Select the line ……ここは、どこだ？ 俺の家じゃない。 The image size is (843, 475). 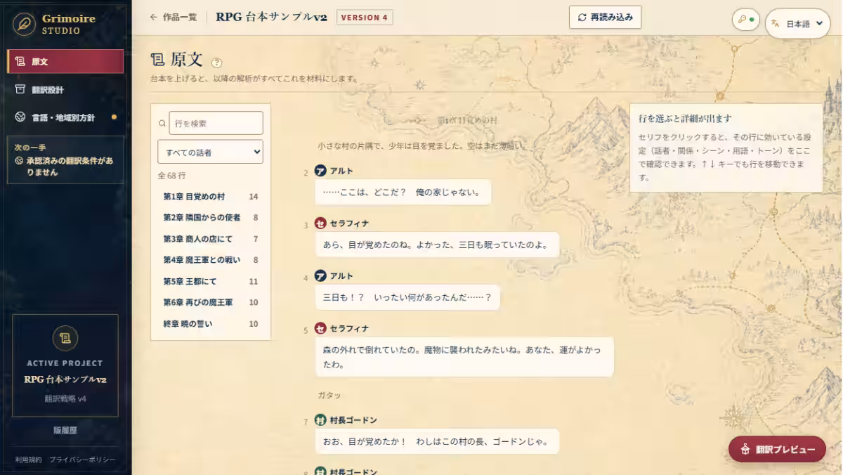coord(403,192)
